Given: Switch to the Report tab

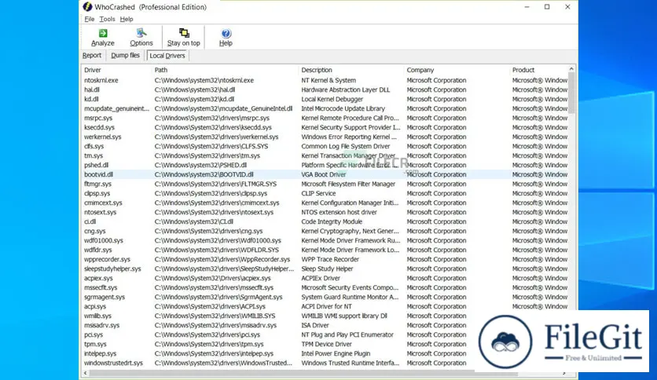Looking at the screenshot, I should pos(92,55).
